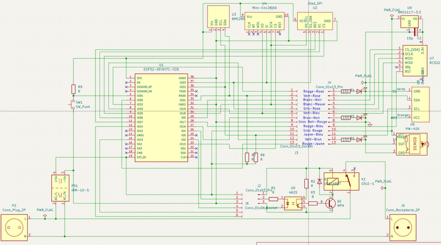Image resolution: width=441 pixels, height=245 pixels.
Task: Click the 'Rouge-Jaune' wire label
Action: 314,144
